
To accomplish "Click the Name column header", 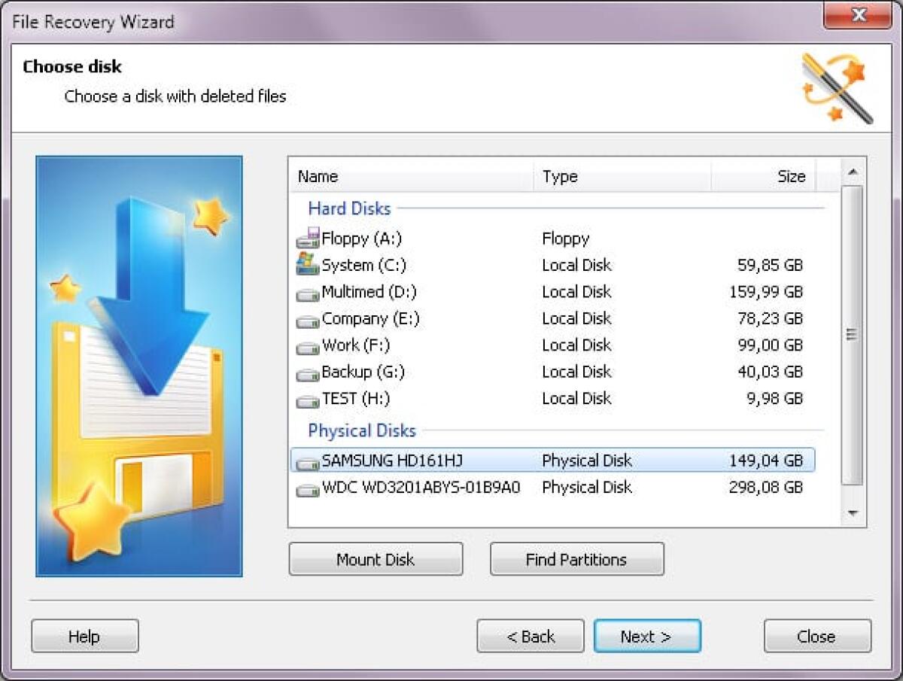I will tap(318, 176).
